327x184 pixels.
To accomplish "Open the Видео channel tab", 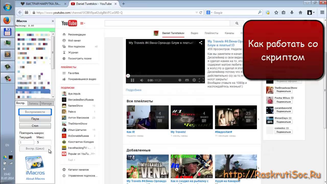I will click(194, 33).
